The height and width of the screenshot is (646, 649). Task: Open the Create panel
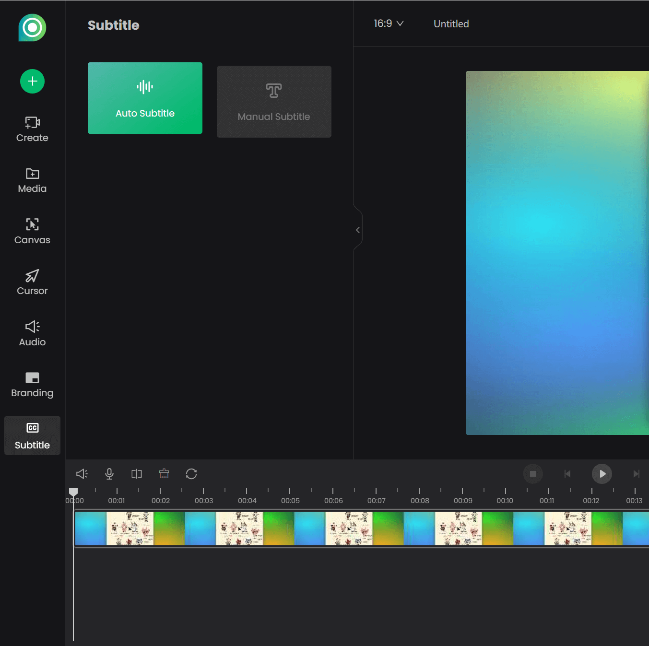point(32,129)
